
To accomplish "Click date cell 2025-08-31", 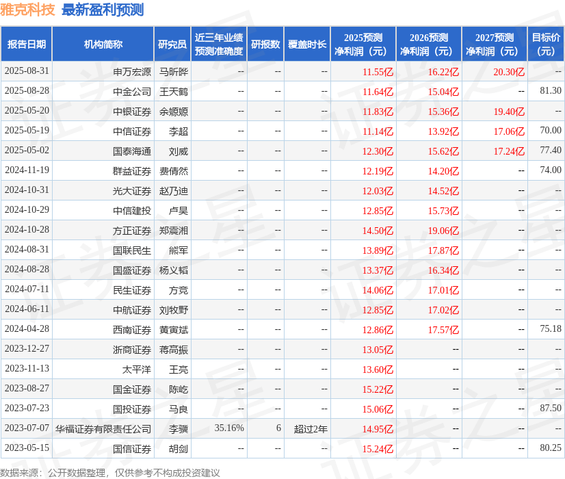I will click(x=27, y=70).
